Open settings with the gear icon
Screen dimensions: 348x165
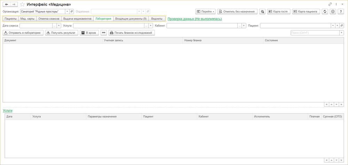point(333,11)
